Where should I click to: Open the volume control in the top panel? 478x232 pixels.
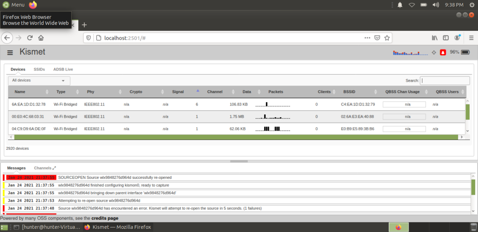[436, 5]
